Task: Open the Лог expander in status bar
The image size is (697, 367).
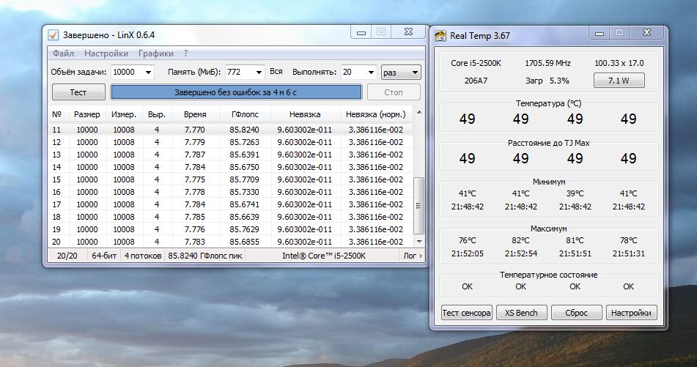Action: click(x=413, y=256)
